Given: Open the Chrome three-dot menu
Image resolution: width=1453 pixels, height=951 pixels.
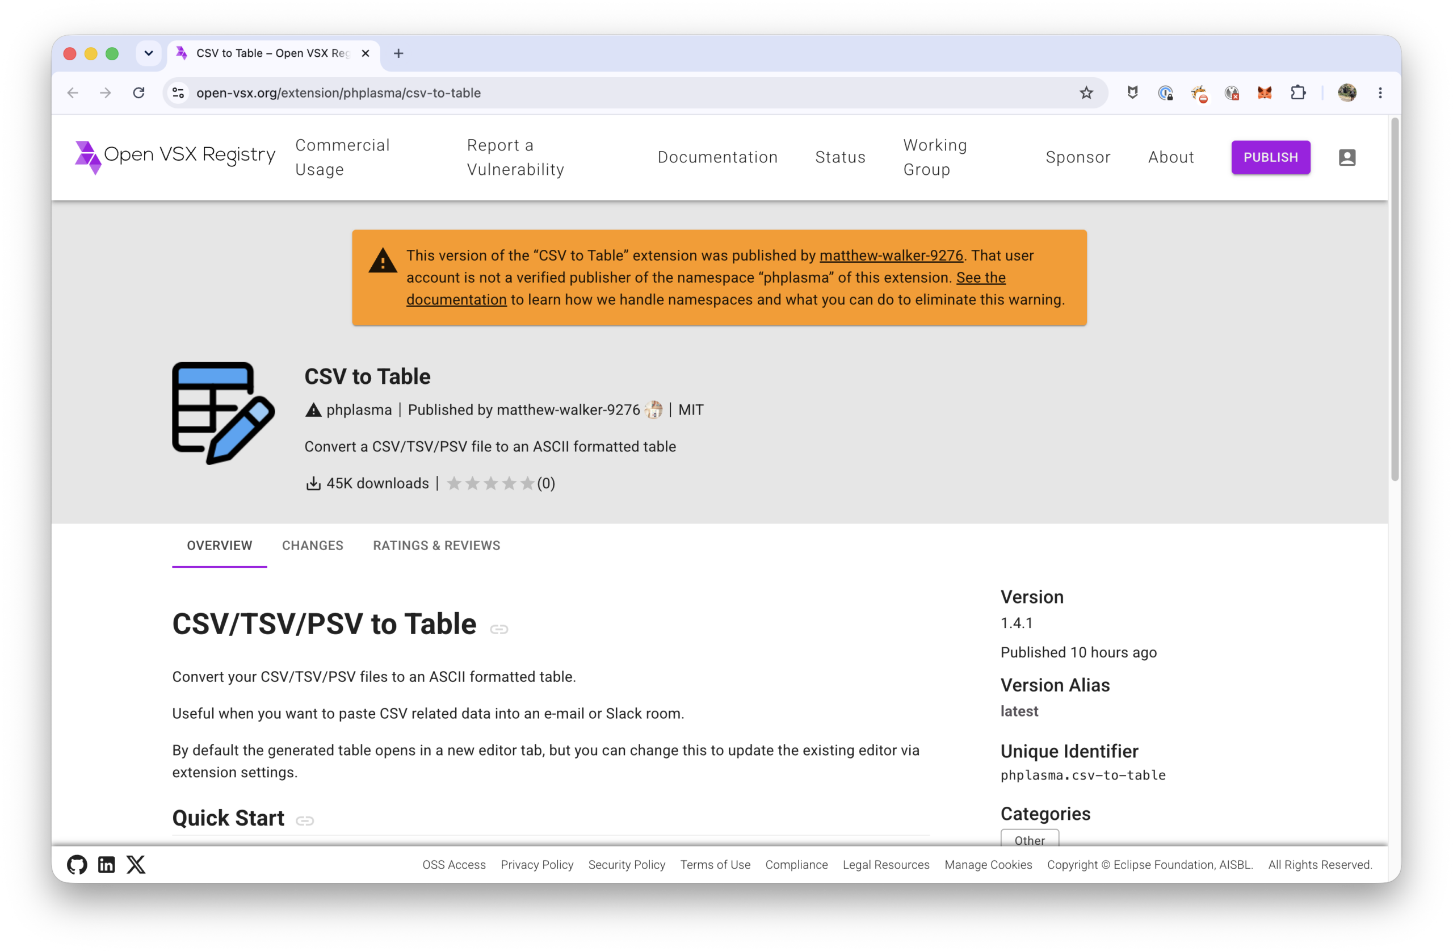Looking at the screenshot, I should coord(1380,93).
